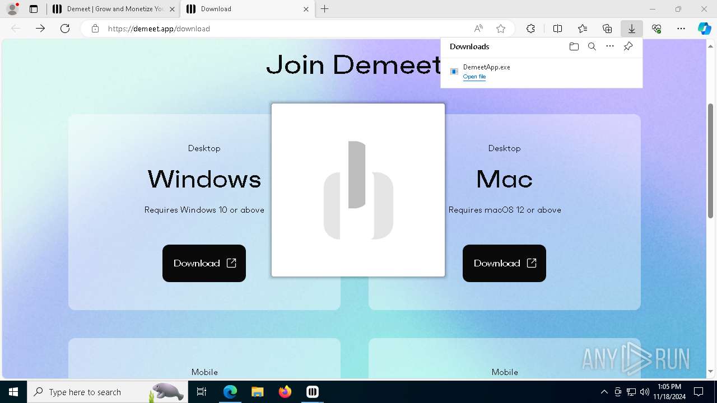Toggle split screen view
This screenshot has height=403, width=717.
point(558,29)
